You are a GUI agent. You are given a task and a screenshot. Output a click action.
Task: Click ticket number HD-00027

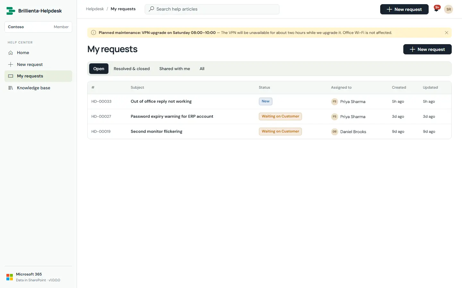[101, 116]
